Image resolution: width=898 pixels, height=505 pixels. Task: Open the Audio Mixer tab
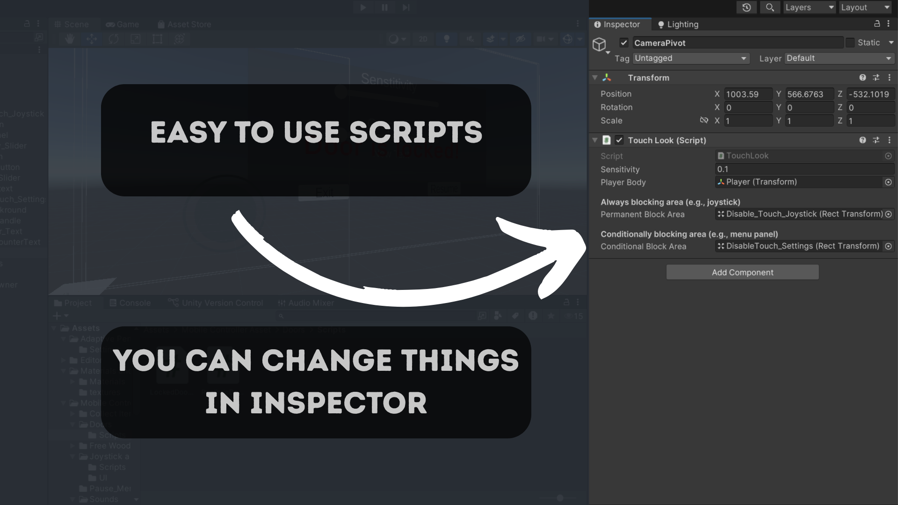[306, 303]
